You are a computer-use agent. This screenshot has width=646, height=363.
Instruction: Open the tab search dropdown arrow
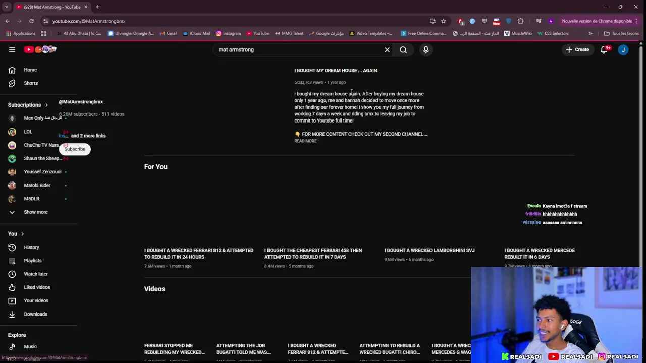[7, 7]
